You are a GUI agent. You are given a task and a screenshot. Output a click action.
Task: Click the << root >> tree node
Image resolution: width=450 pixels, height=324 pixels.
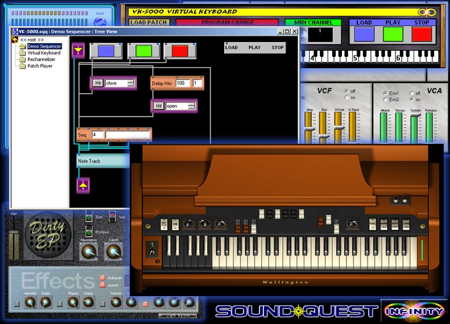click(x=32, y=40)
